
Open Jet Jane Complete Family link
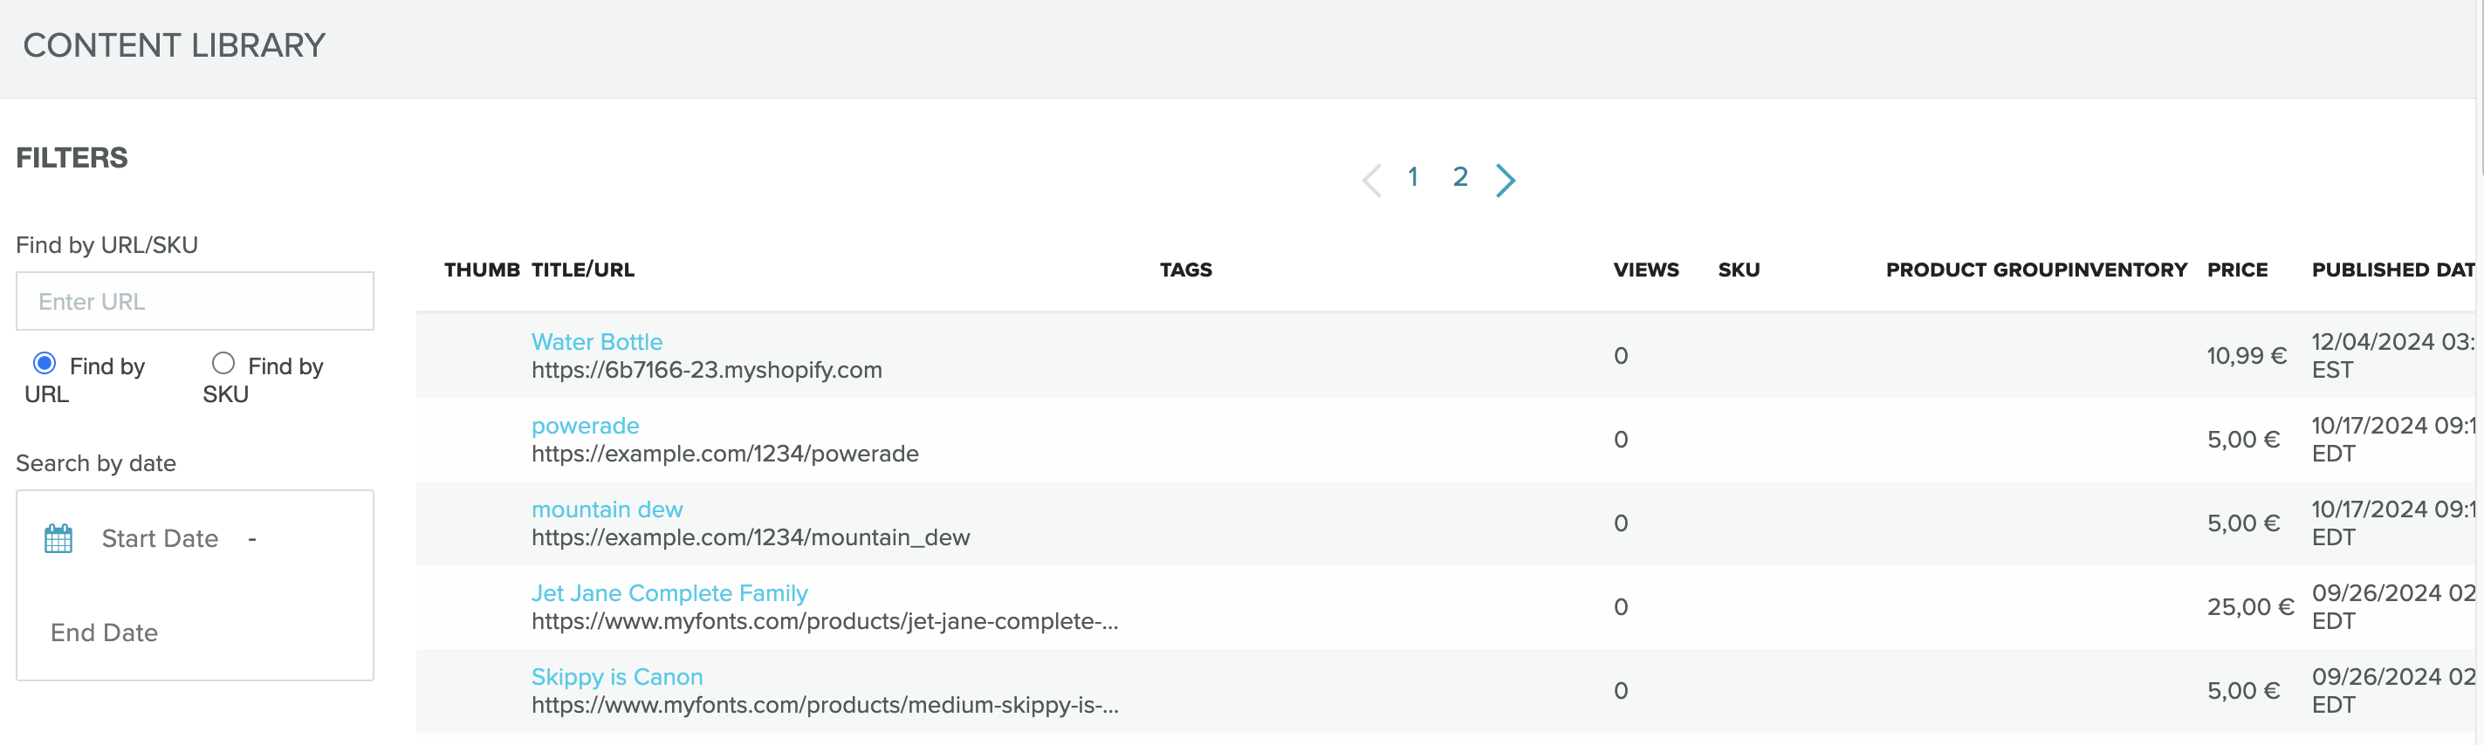669,594
